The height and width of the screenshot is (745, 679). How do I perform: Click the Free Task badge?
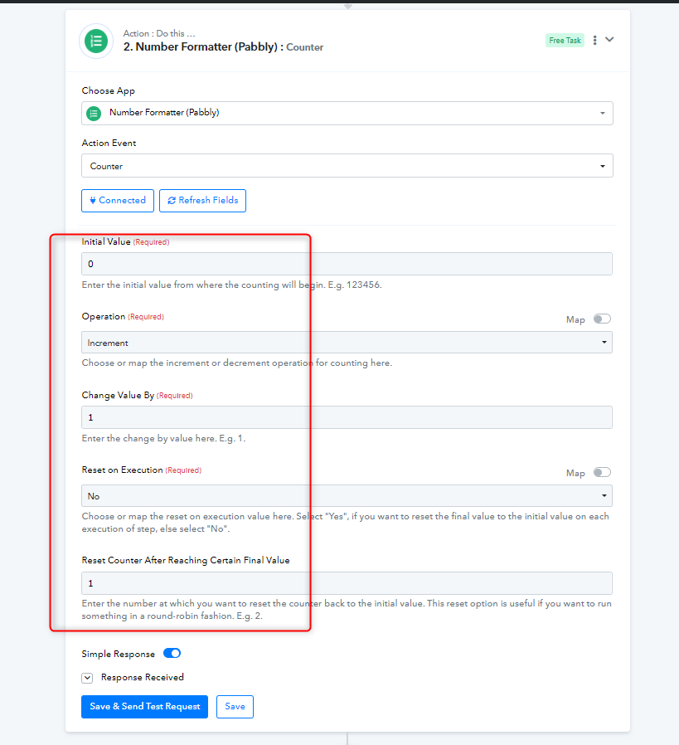pyautogui.click(x=565, y=41)
